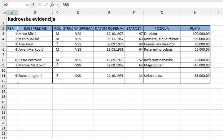Select column B header
This screenshot has width=223, height=139.
tap(35, 12)
